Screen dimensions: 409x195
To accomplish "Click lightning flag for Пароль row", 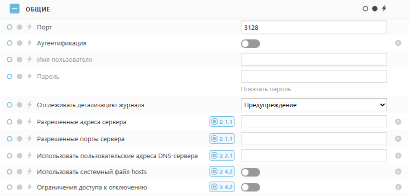I will (29, 76).
